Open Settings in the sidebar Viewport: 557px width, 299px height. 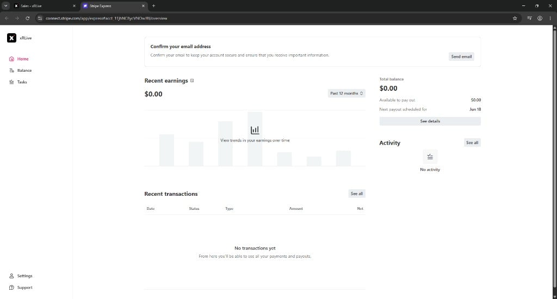[21, 276]
